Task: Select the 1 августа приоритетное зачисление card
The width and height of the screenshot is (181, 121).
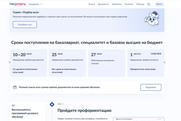Action: tap(146, 63)
